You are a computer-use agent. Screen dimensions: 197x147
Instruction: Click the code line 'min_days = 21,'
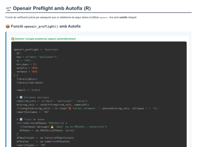click(x=27, y=64)
